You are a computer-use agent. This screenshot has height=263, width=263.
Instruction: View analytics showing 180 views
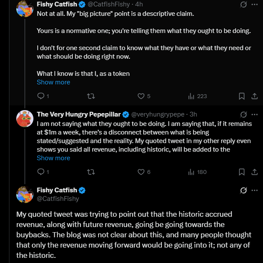coord(191,172)
